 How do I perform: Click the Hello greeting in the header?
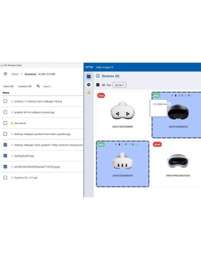coord(105,67)
